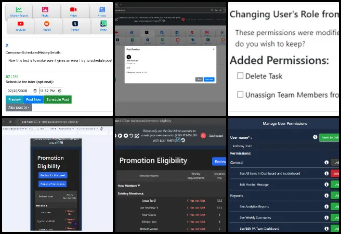
Task: Click the header undo icon in the mobile view
Action: (61, 142)
